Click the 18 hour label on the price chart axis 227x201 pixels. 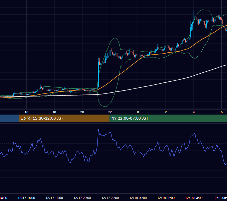(x=54, y=112)
